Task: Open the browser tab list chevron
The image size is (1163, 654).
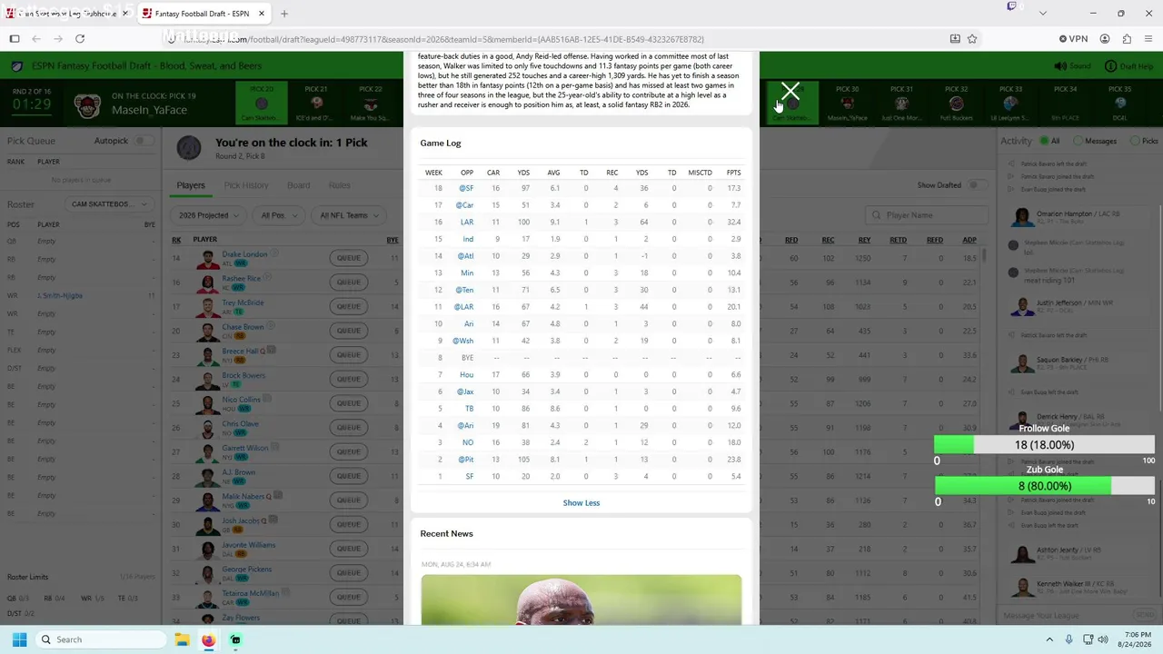Action: (x=1042, y=14)
